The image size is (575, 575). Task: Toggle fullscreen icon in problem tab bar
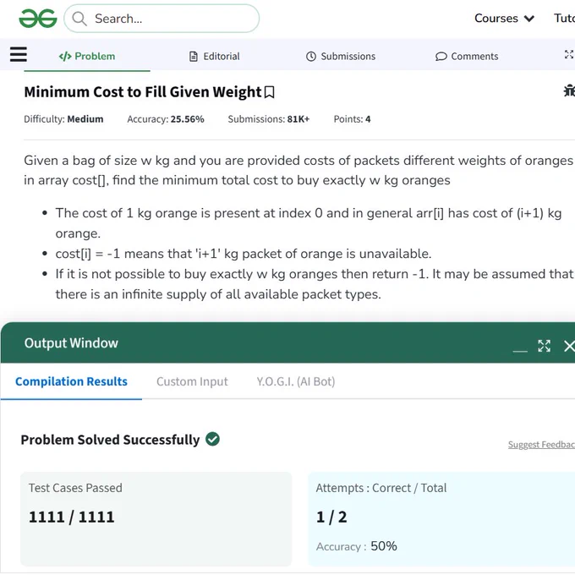[569, 55]
